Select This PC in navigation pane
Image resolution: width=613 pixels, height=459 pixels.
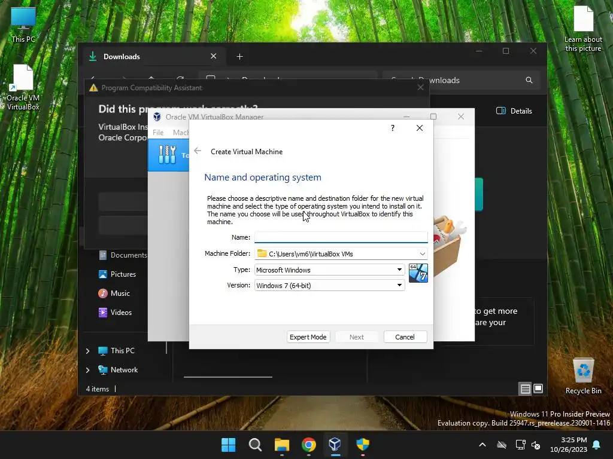[117, 350]
